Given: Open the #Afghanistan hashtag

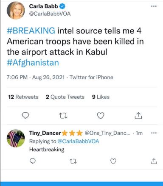Looking at the screenshot, I should point(33,63).
